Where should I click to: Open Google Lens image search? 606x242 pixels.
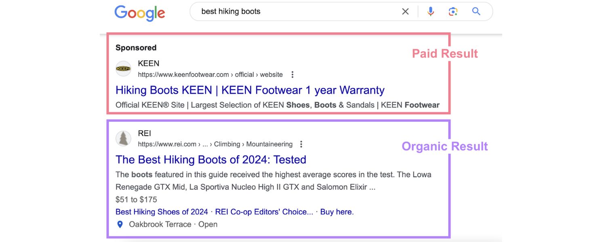coord(453,11)
